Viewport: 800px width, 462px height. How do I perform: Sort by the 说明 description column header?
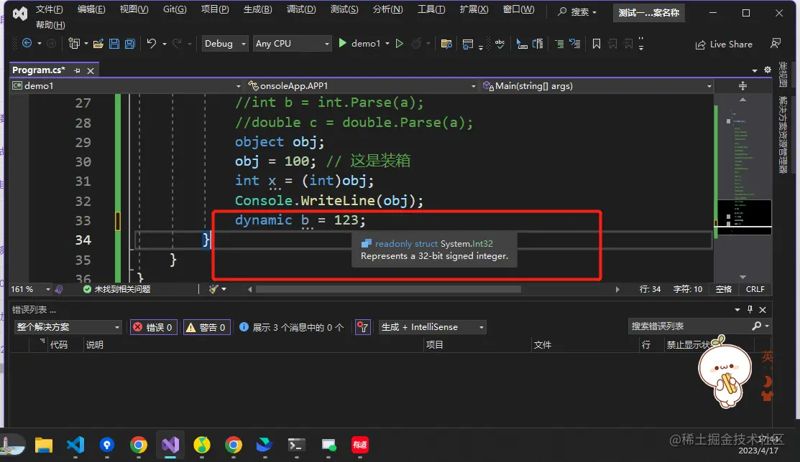point(95,345)
